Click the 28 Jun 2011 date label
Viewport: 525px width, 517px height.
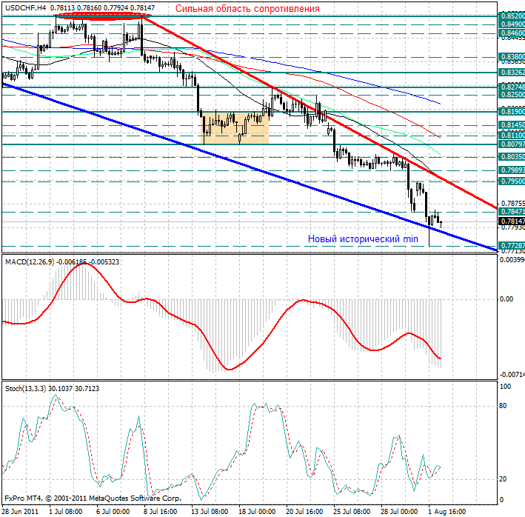(x=22, y=512)
